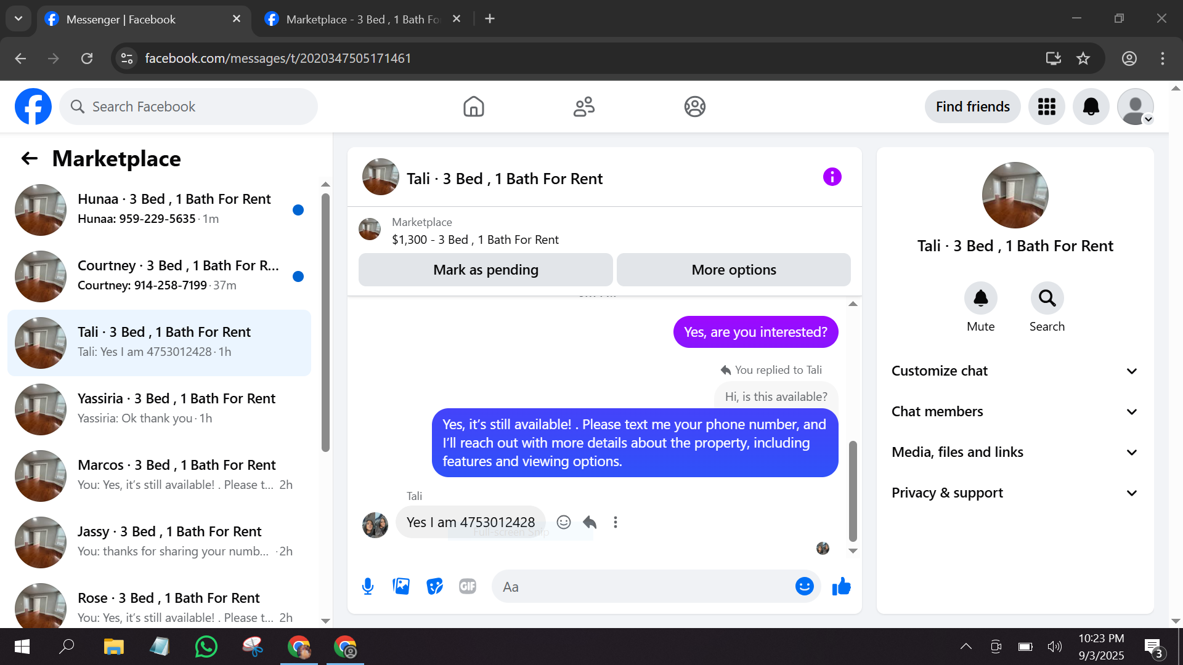Viewport: 1183px width, 665px height.
Task: Open the Groups icon in top navigation
Action: click(694, 107)
